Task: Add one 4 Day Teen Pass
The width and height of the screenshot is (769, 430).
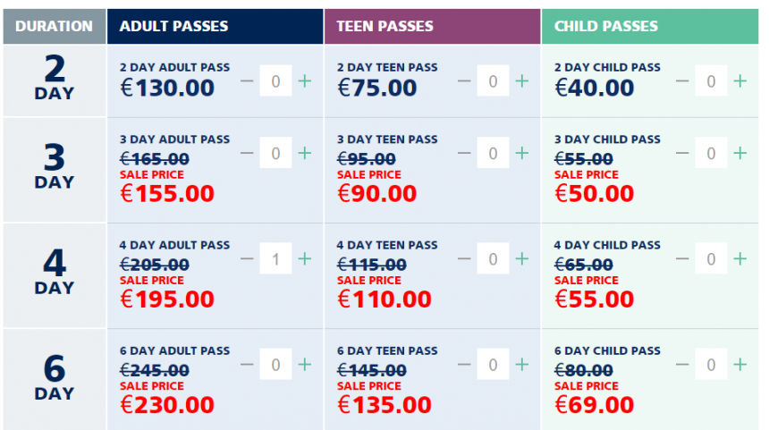Action: point(522,259)
